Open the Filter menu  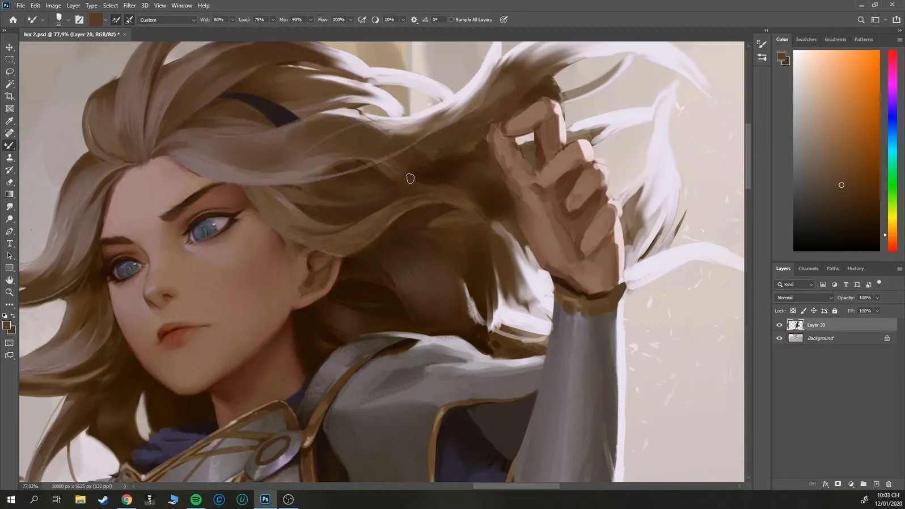pyautogui.click(x=129, y=6)
